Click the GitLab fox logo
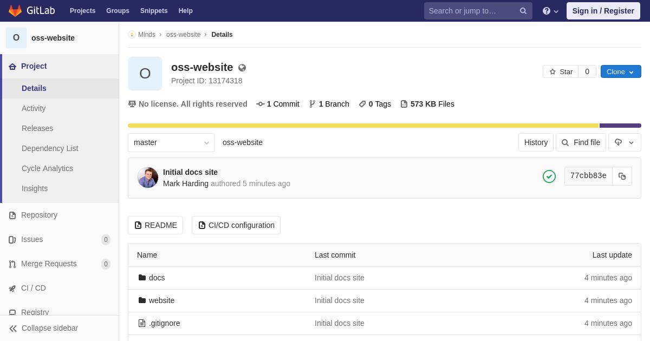This screenshot has height=341, width=650. pyautogui.click(x=15, y=11)
